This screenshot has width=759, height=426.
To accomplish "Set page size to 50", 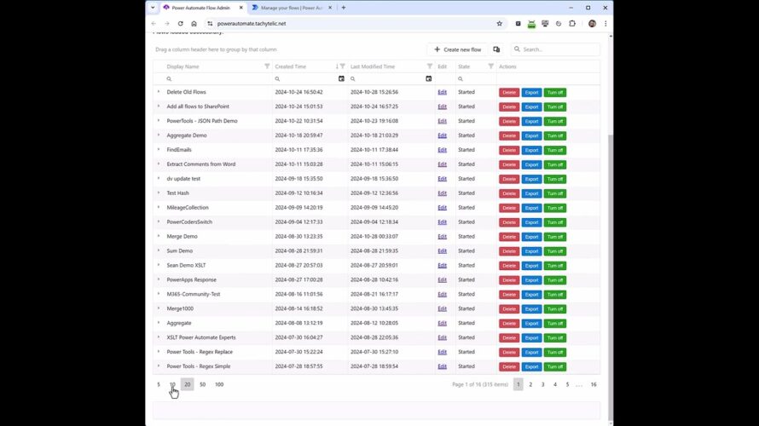I will [202, 384].
